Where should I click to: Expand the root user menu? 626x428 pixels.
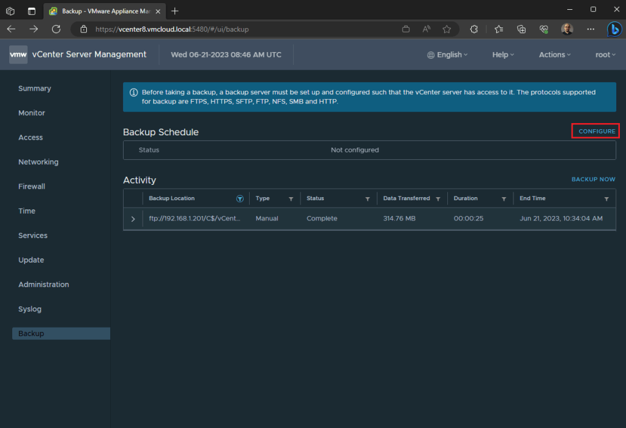605,54
